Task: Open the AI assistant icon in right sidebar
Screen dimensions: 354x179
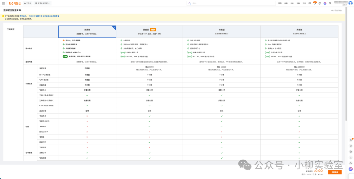Action: pyautogui.click(x=351, y=169)
